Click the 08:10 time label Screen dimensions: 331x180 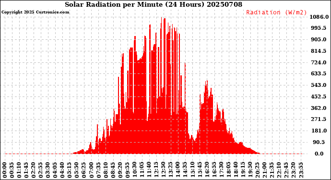point(106,170)
